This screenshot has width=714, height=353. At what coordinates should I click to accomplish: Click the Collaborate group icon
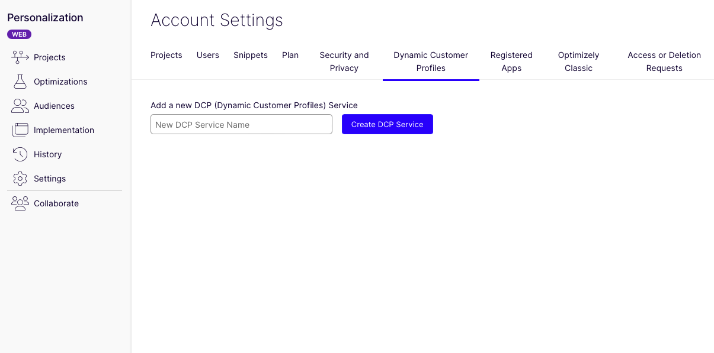pos(20,203)
